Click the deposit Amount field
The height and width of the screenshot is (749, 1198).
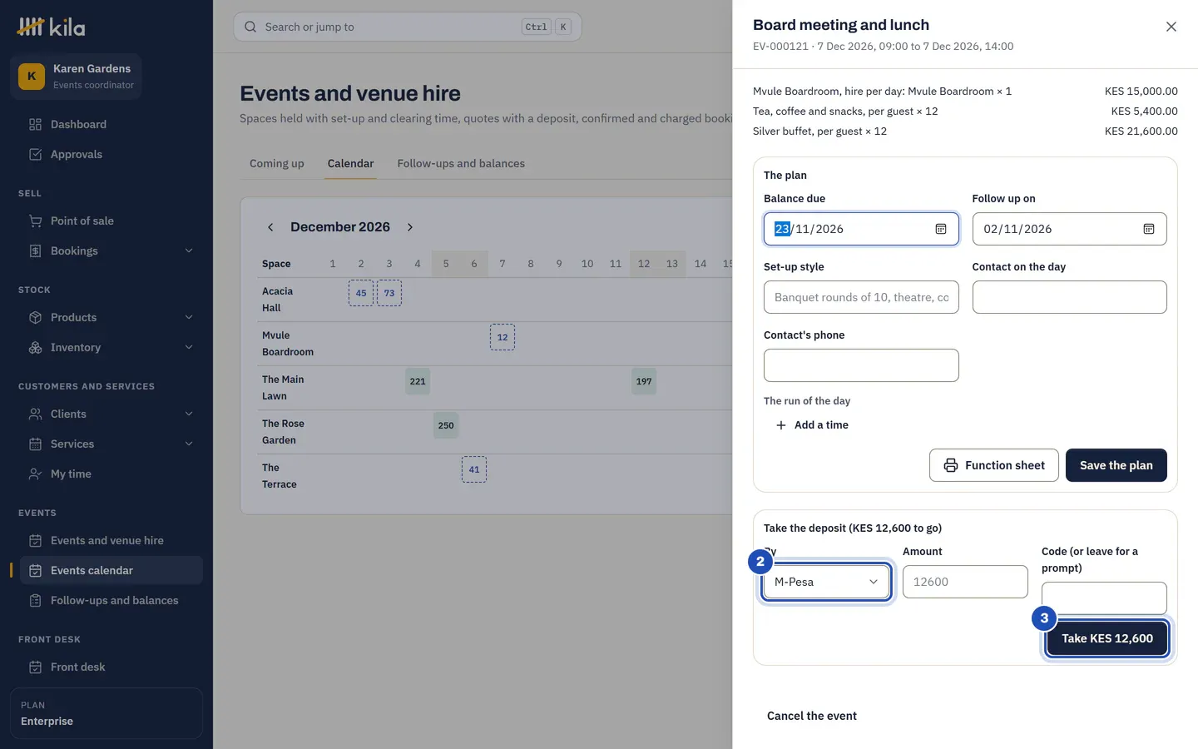[x=965, y=582]
